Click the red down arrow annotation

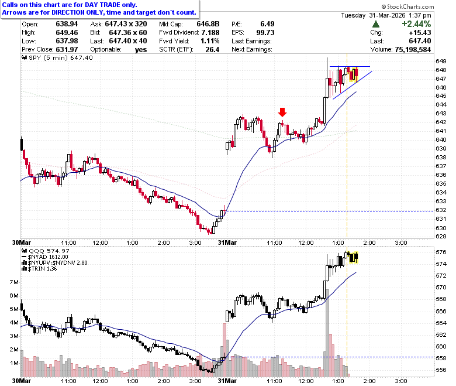[x=282, y=112]
